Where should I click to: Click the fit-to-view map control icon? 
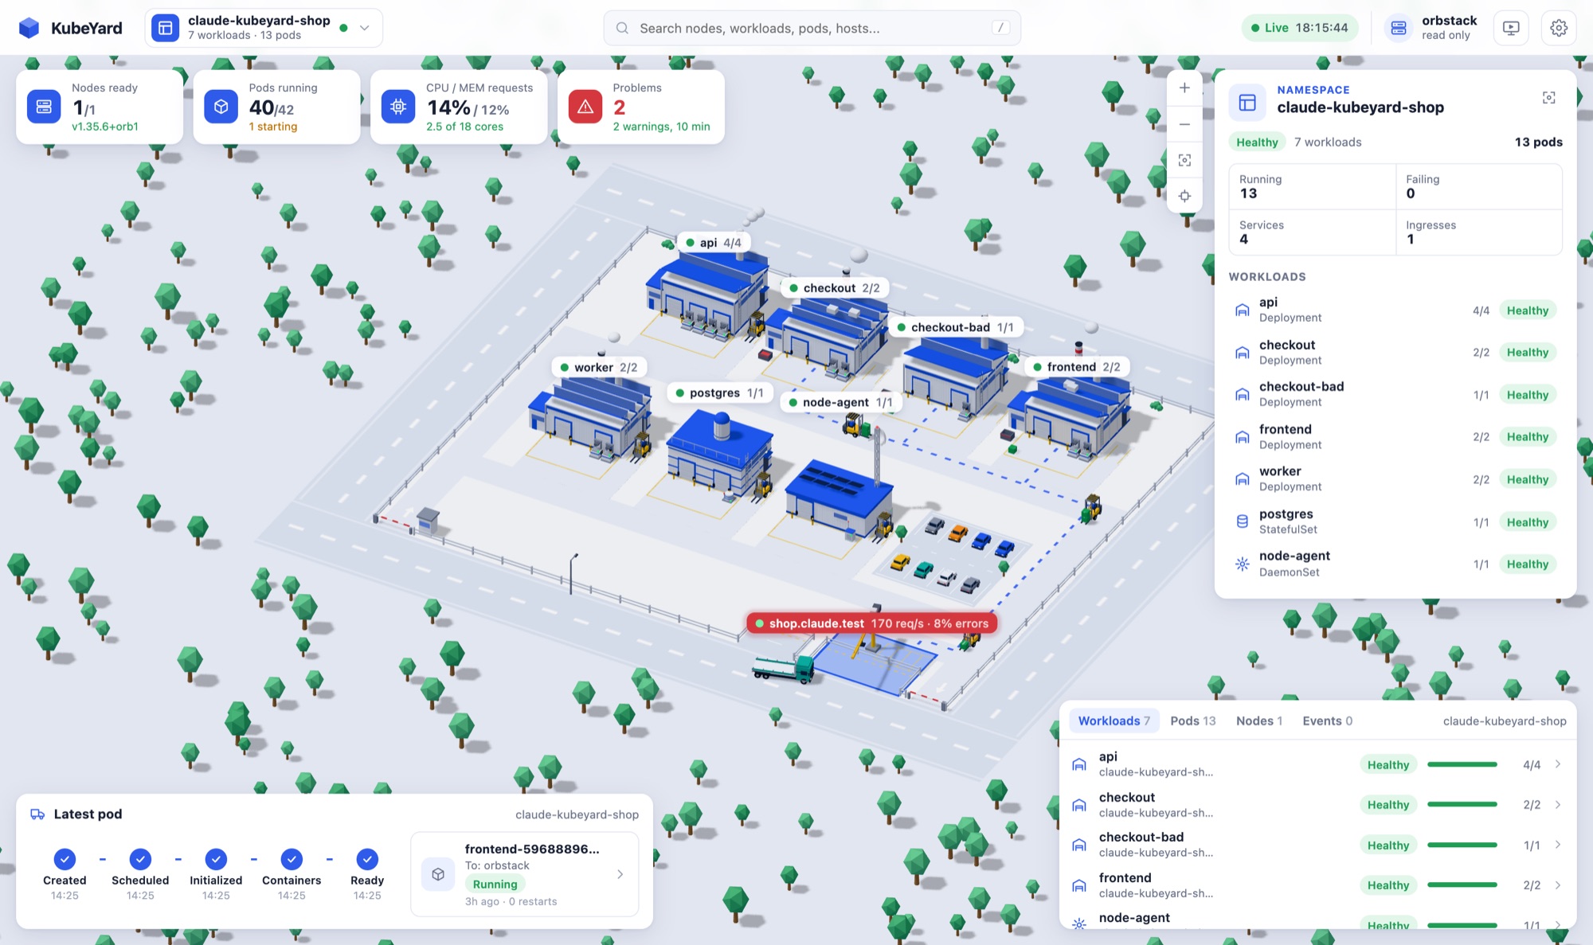coord(1184,160)
